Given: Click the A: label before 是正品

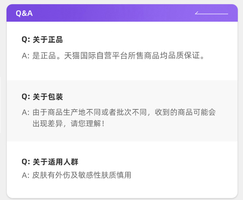Looking at the screenshot, I should 26,56.
